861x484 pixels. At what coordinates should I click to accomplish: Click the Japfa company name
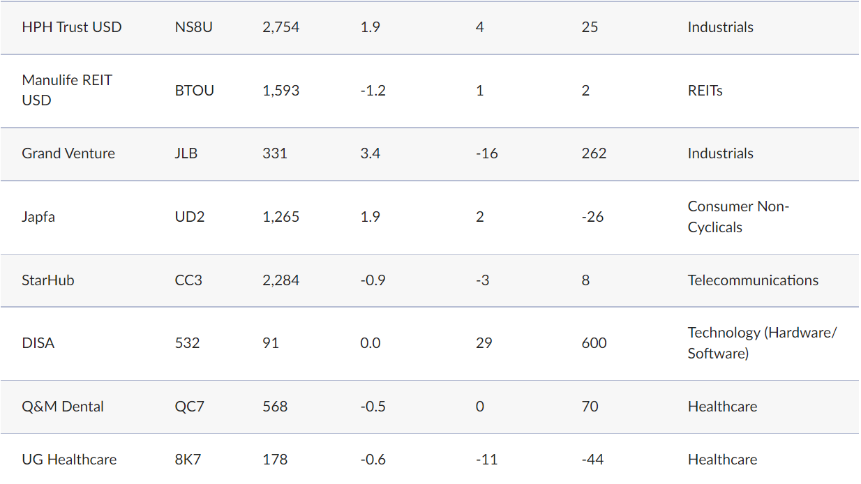point(38,217)
